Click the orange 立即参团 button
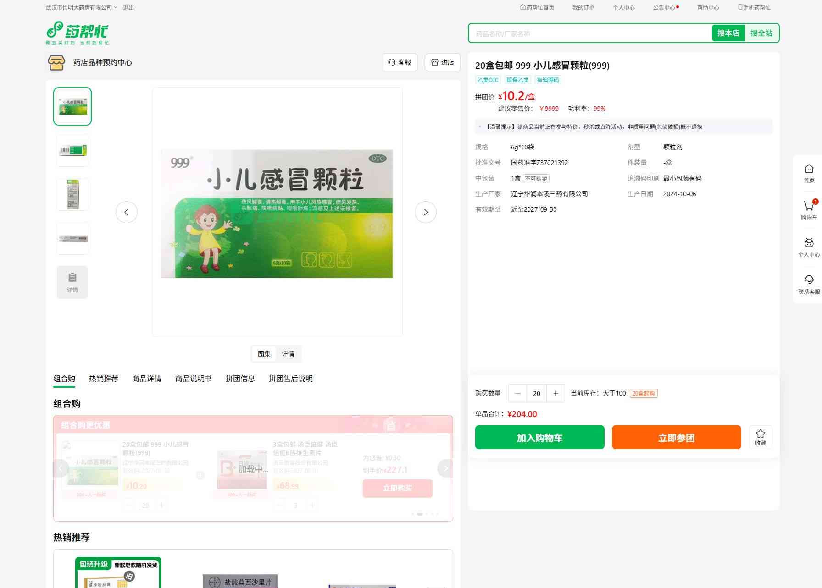The height and width of the screenshot is (588, 822). 676,438
